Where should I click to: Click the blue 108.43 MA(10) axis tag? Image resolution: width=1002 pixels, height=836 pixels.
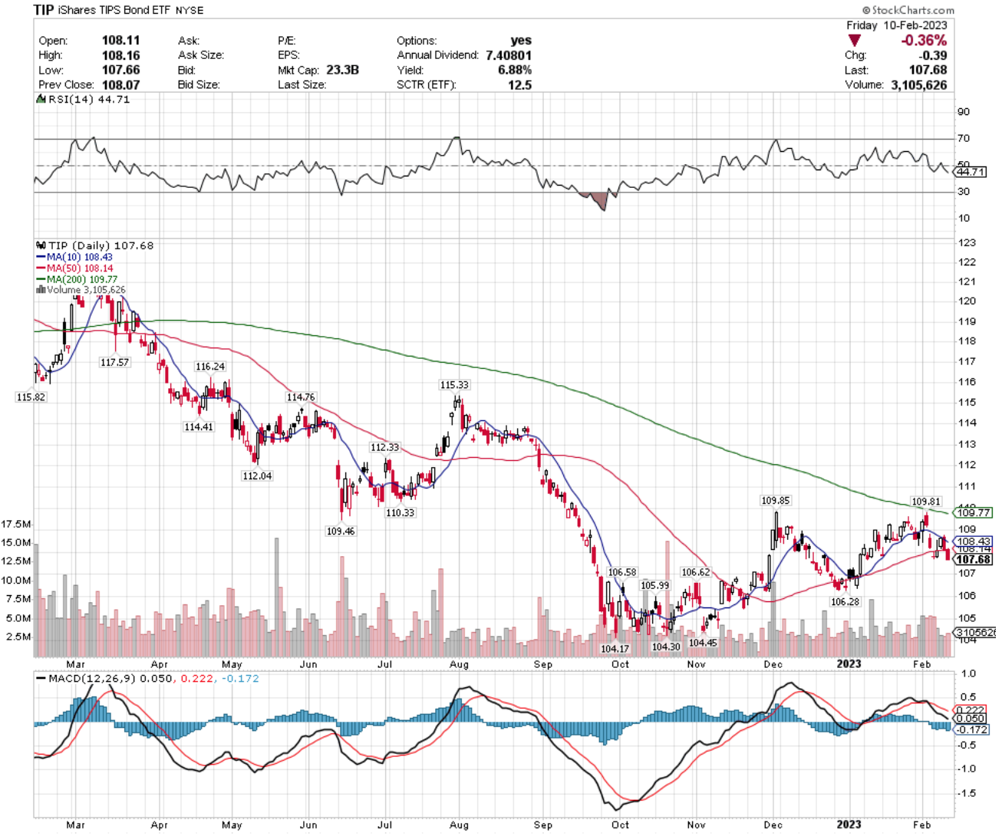coord(974,541)
